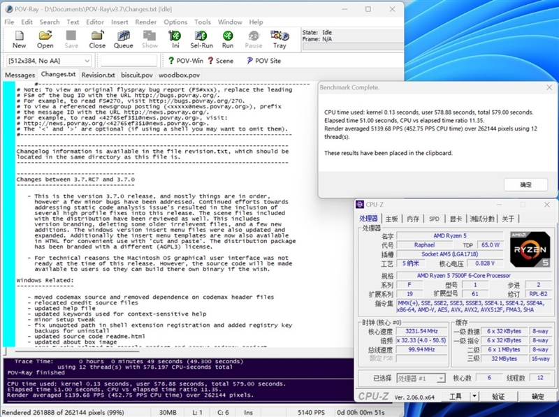Select the 内存 tab in CPU-Z
The image size is (559, 417).
click(x=413, y=219)
